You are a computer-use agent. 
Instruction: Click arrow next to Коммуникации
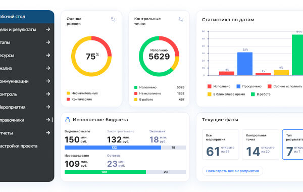click(x=48, y=81)
